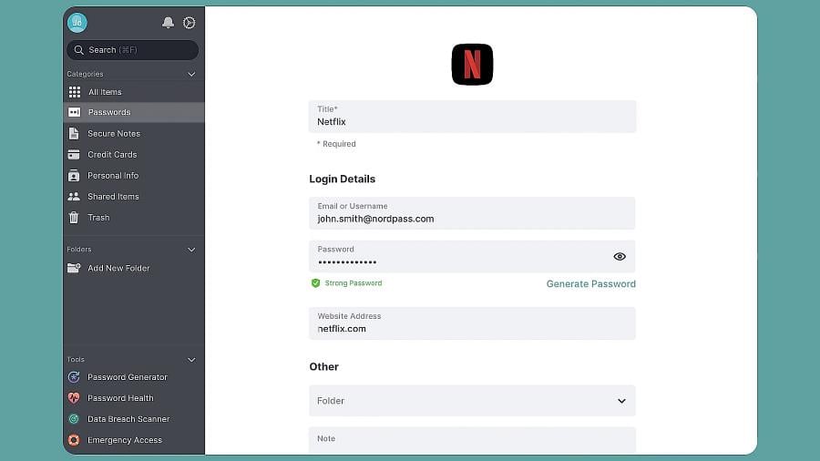
Task: Click the Password Generator icon
Action: 74,377
